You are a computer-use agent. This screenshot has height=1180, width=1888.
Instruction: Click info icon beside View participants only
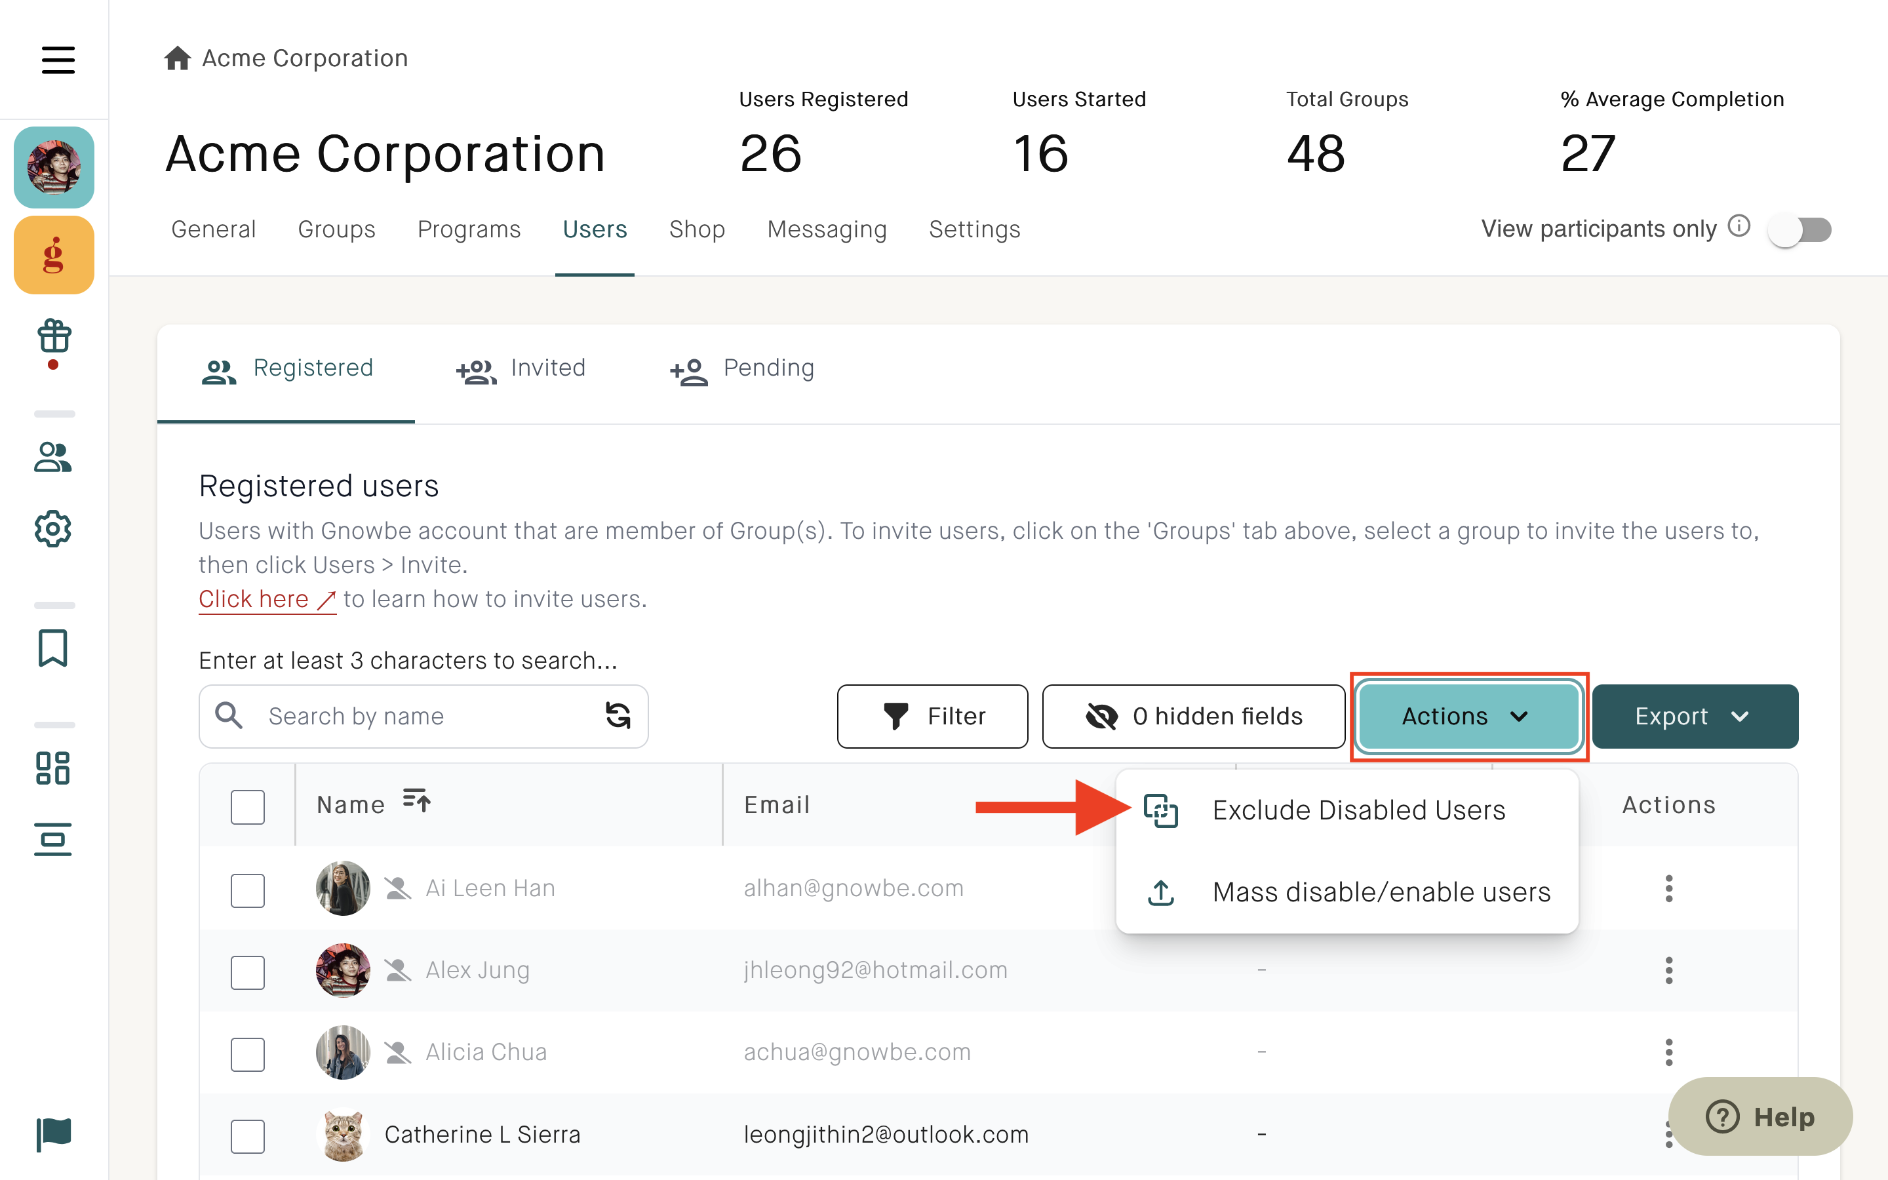coord(1739,226)
